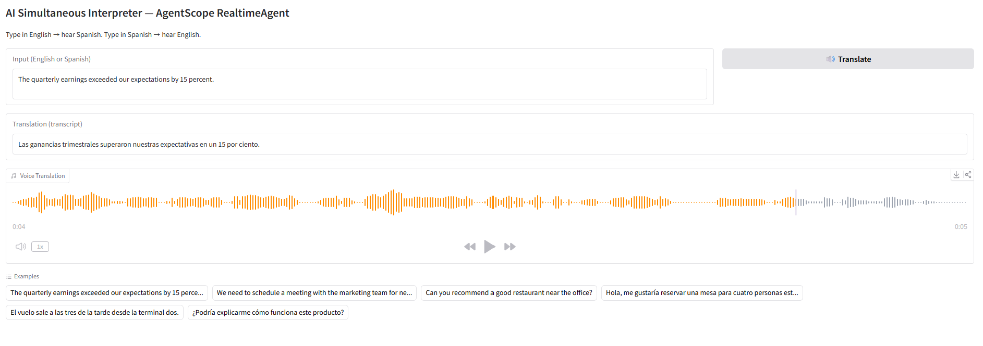The width and height of the screenshot is (983, 346).
Task: Seek to the middle of the audio waveform
Action: tap(490, 202)
